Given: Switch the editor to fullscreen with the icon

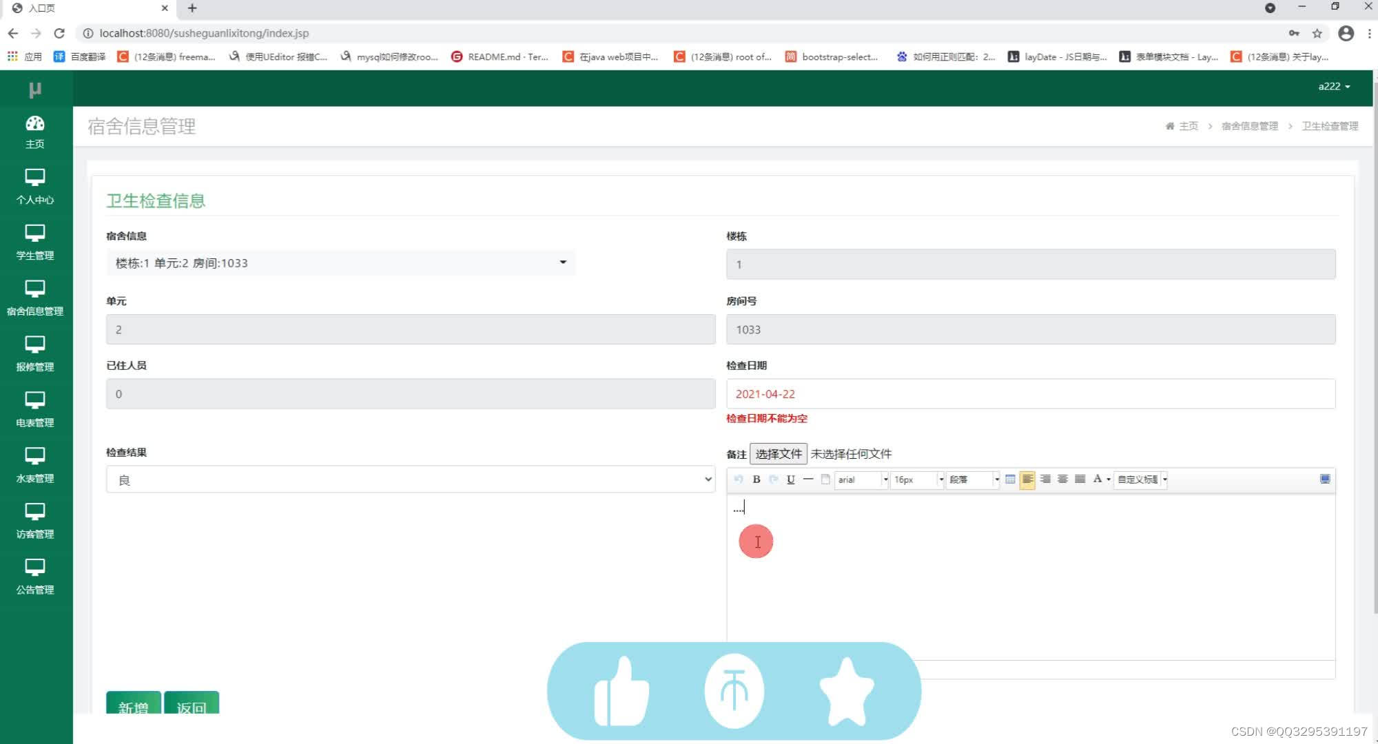Looking at the screenshot, I should point(1325,479).
